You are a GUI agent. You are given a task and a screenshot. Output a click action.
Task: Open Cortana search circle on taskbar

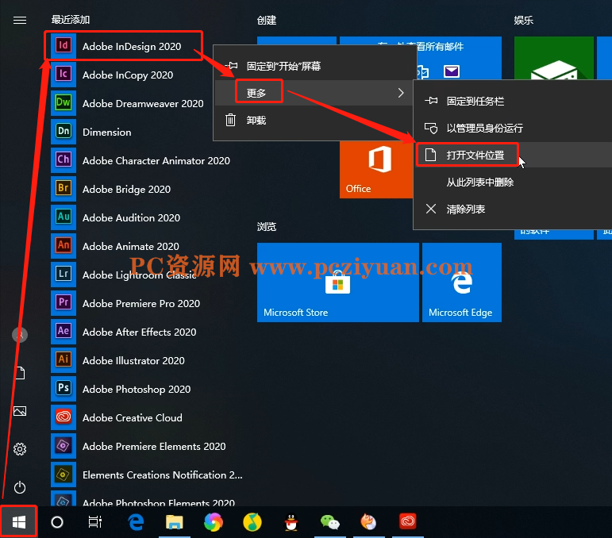tap(57, 522)
